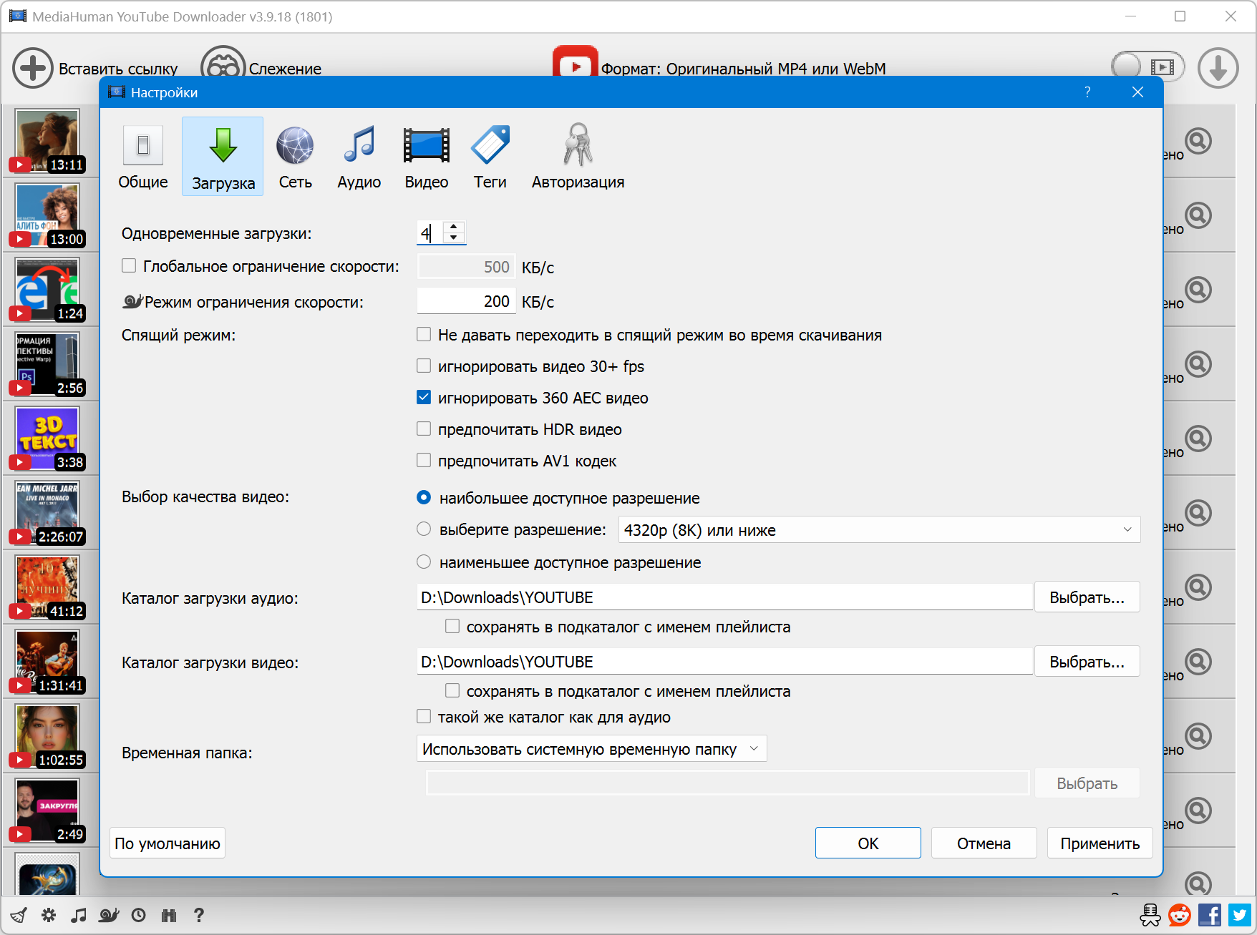Click the broom cleanup icon in status bar

pos(19,915)
